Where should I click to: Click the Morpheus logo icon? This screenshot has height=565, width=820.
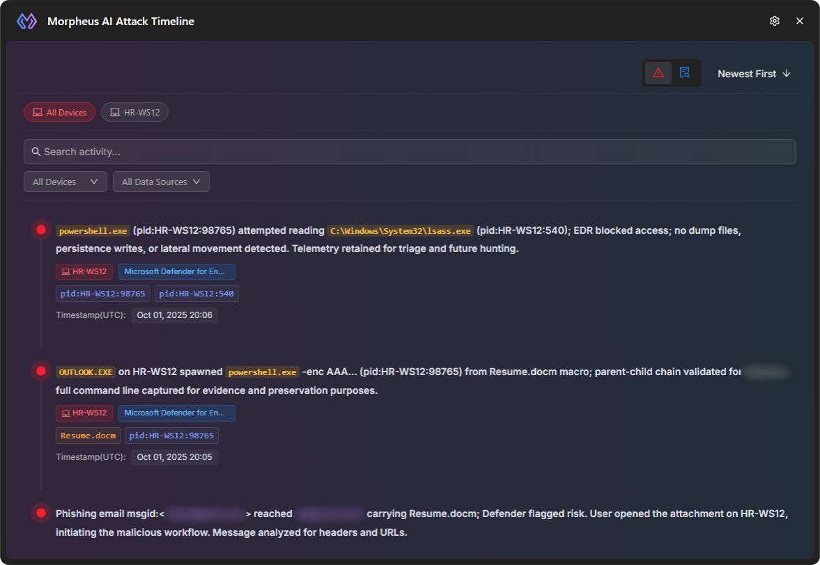[x=26, y=22]
